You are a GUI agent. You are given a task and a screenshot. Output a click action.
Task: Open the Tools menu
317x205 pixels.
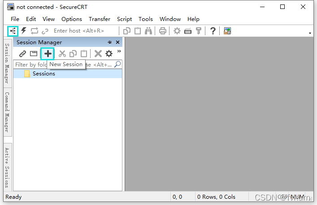(x=146, y=19)
